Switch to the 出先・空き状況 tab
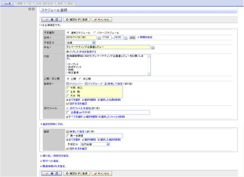Screen dimensions: 244x177 pos(44,4)
